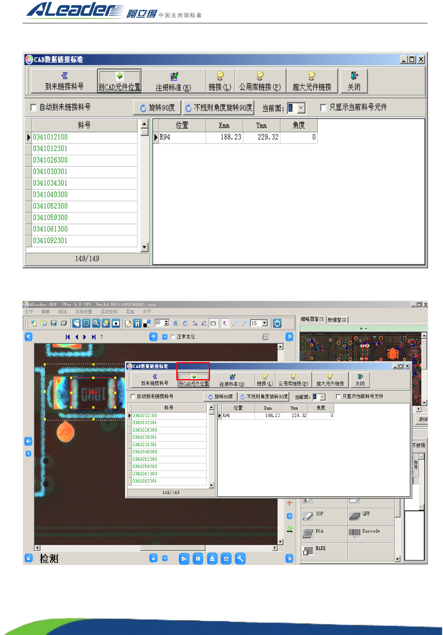Viewport: 443px width, 635px height.
Task: Click 关闭 in the enlarged upper dialog
Action: click(354, 81)
